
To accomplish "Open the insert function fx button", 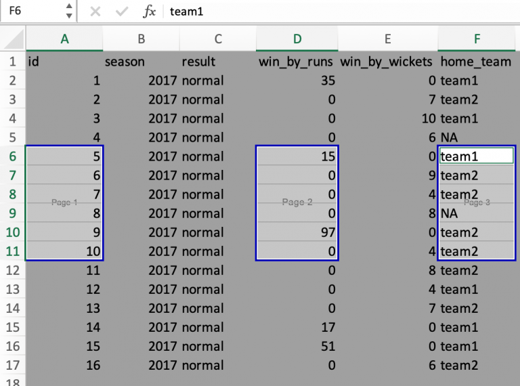I will [x=149, y=12].
